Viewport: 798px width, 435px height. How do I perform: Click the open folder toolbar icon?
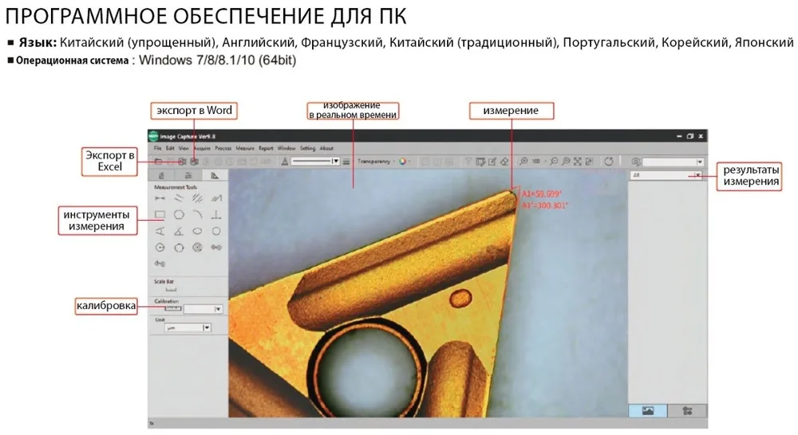click(x=158, y=162)
